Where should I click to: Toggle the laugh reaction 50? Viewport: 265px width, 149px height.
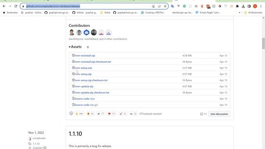click(90, 114)
